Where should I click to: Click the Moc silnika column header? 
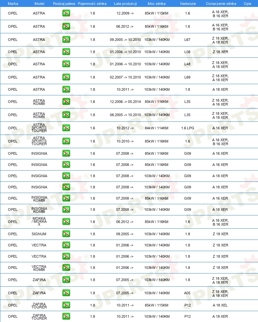pos(156,4)
